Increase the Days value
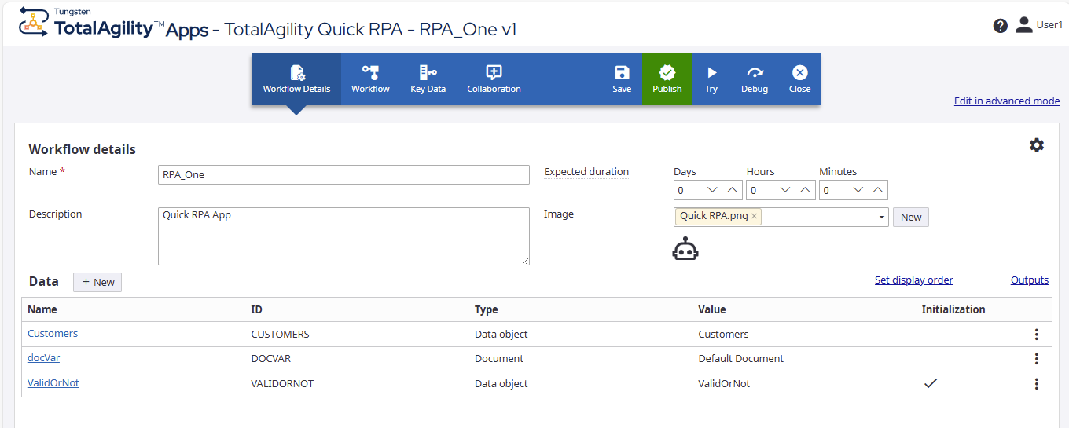This screenshot has height=428, width=1069. click(732, 190)
